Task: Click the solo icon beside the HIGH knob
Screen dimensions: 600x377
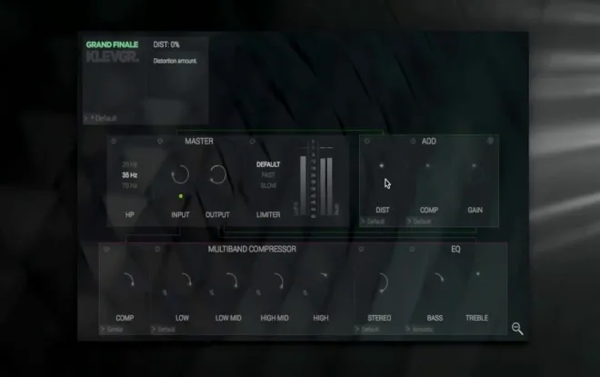Action: click(x=305, y=293)
